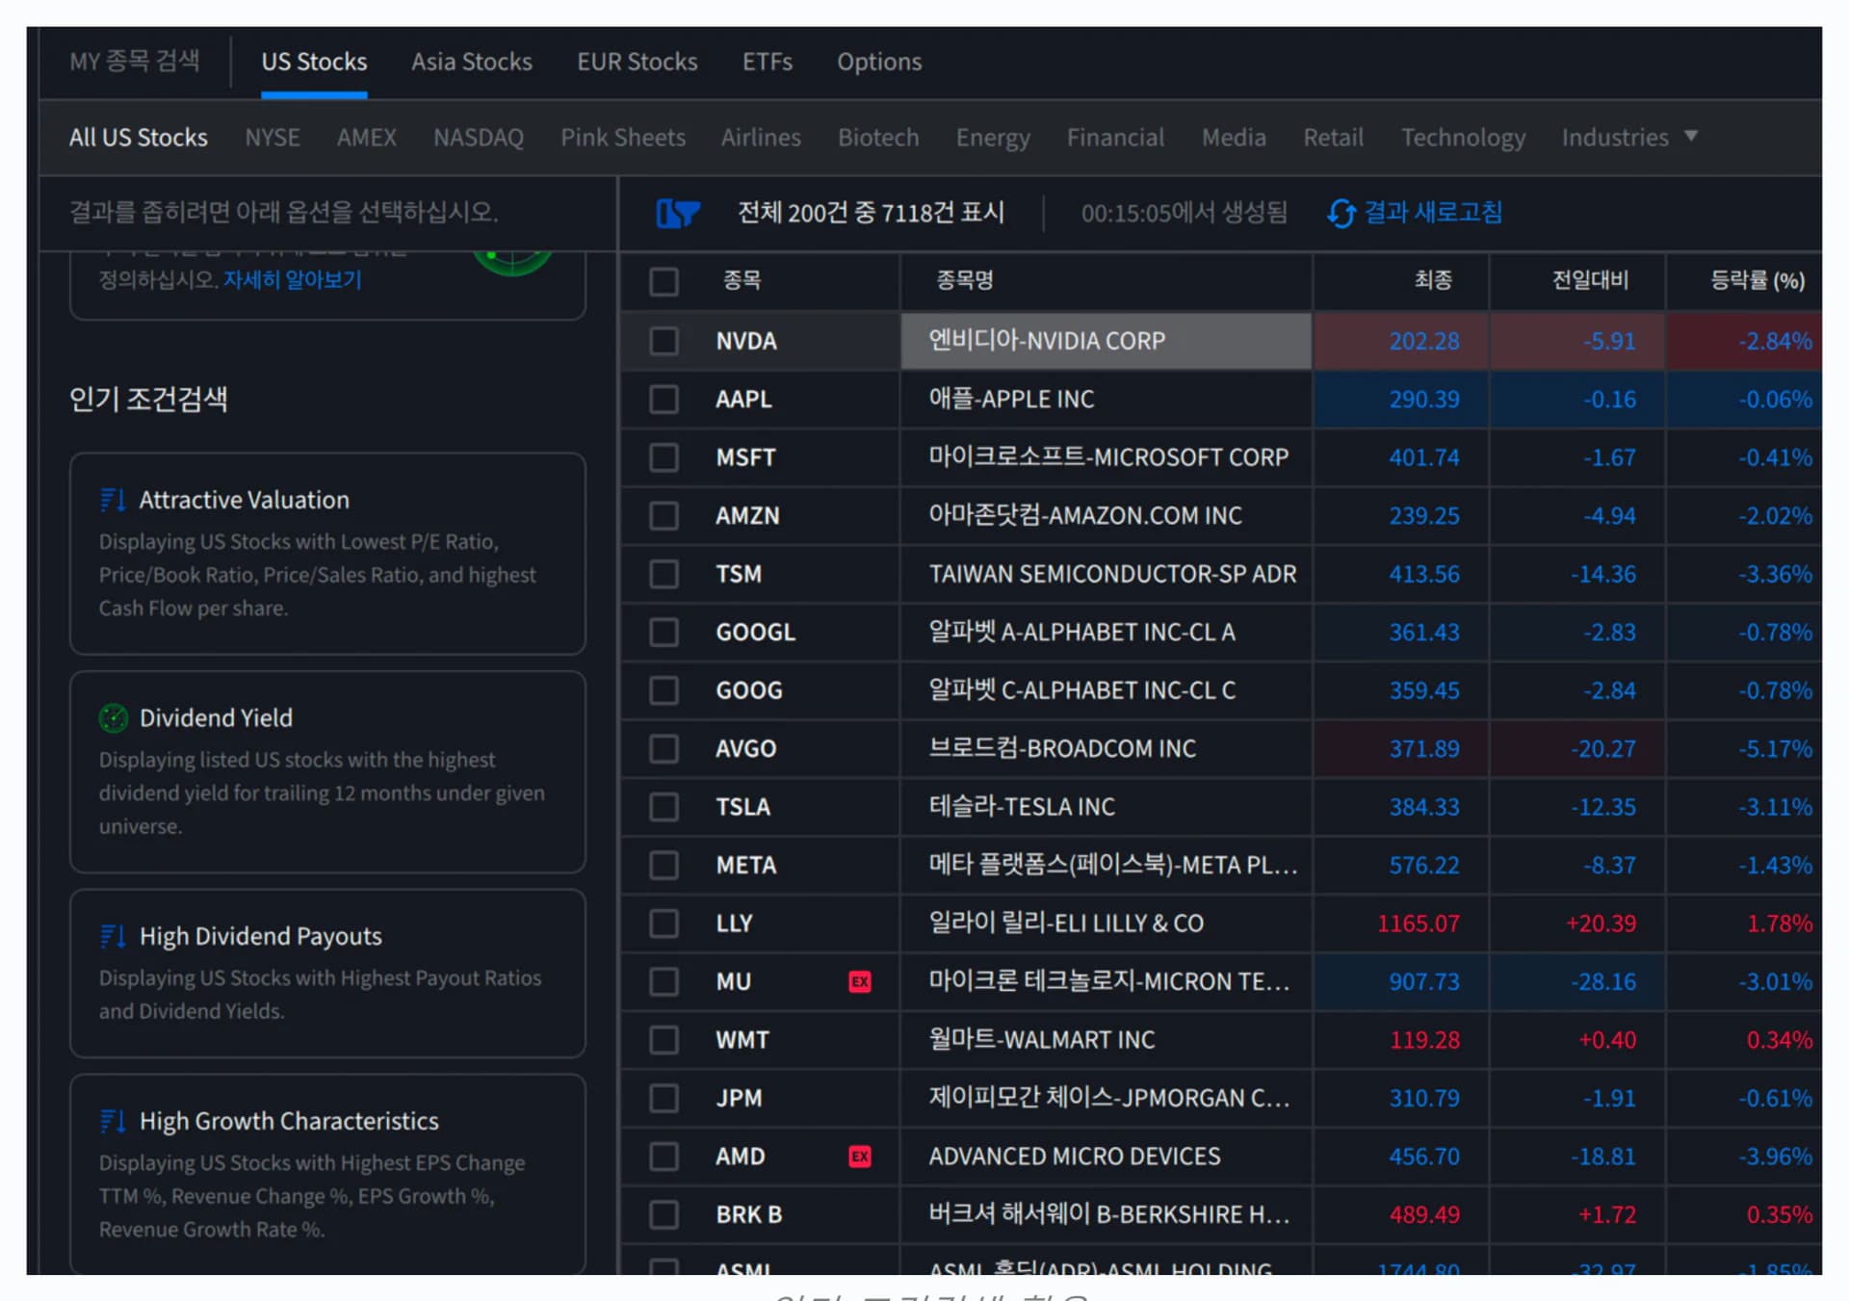Check the WMT row checkbox
Screen dimensions: 1849x1301
pyautogui.click(x=664, y=1039)
